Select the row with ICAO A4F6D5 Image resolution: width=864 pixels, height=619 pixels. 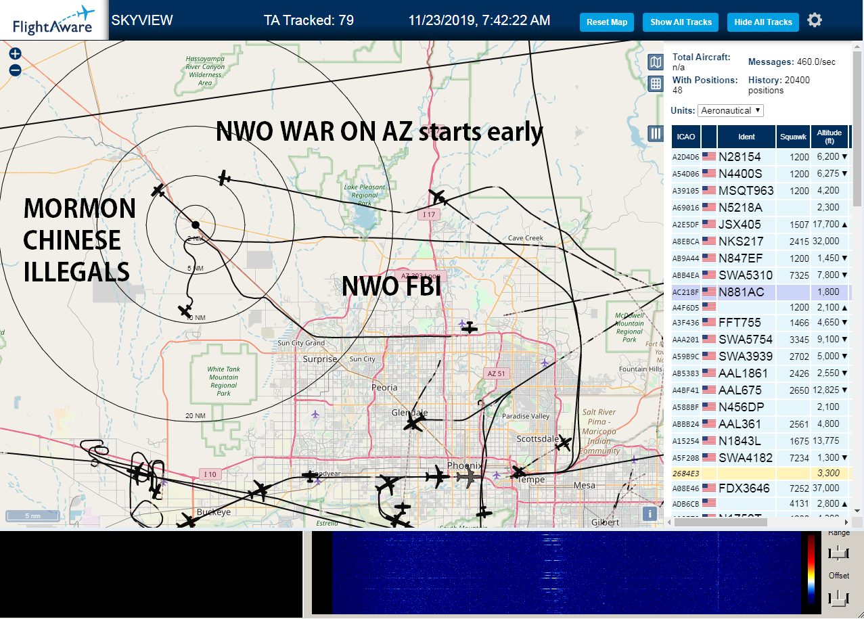pyautogui.click(x=761, y=307)
